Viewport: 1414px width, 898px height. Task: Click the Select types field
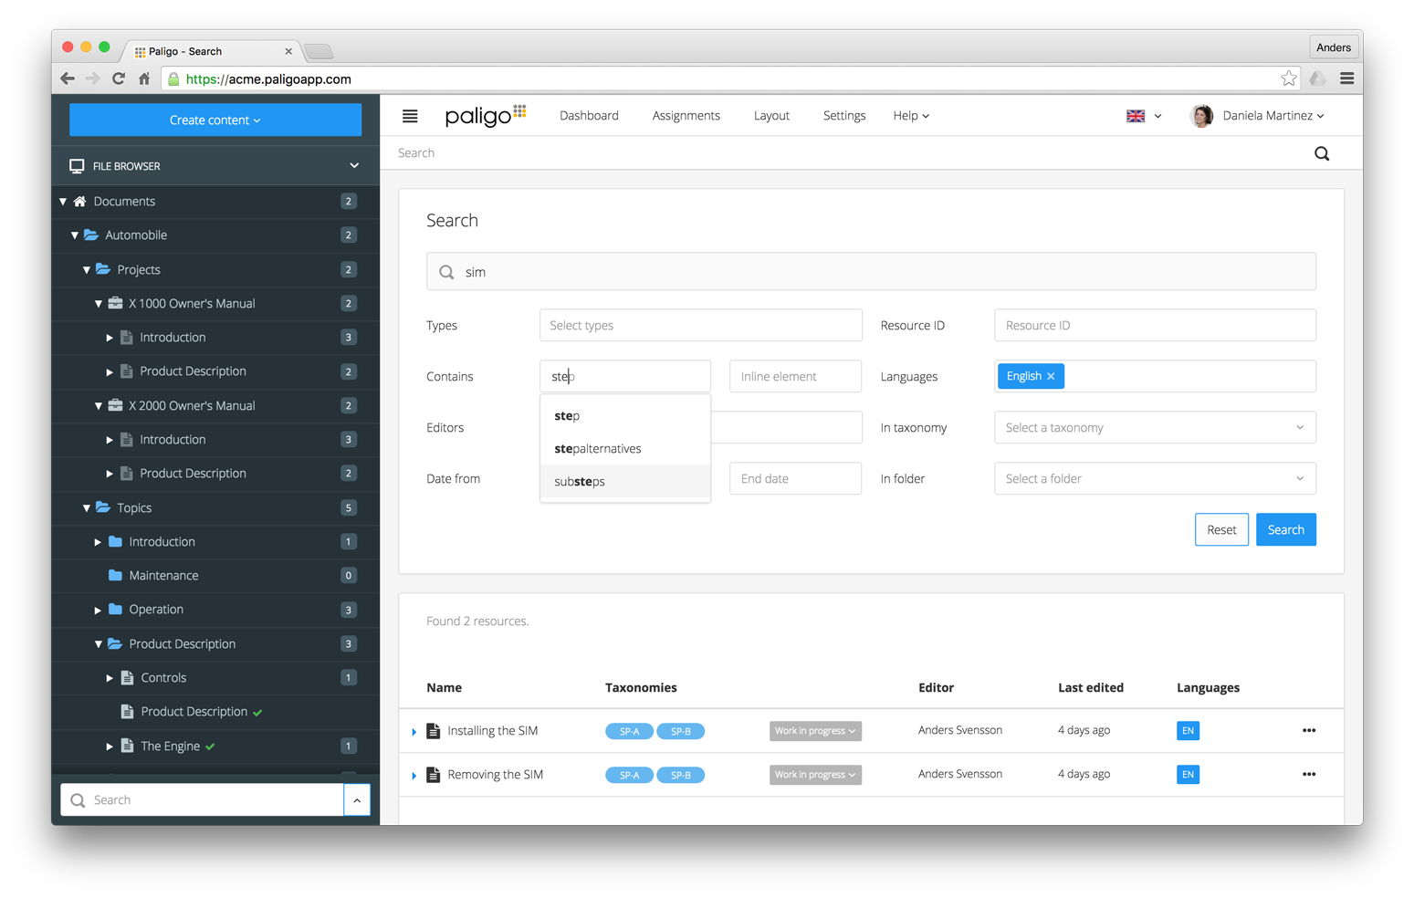click(701, 325)
